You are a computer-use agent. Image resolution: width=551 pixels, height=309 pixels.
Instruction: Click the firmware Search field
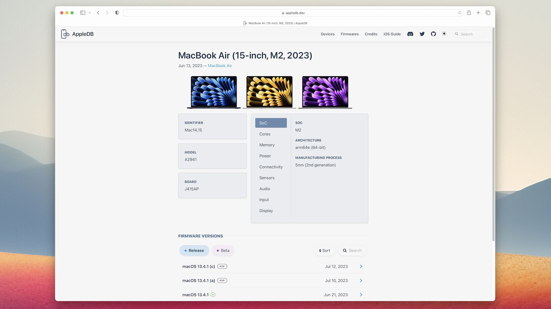(352, 251)
